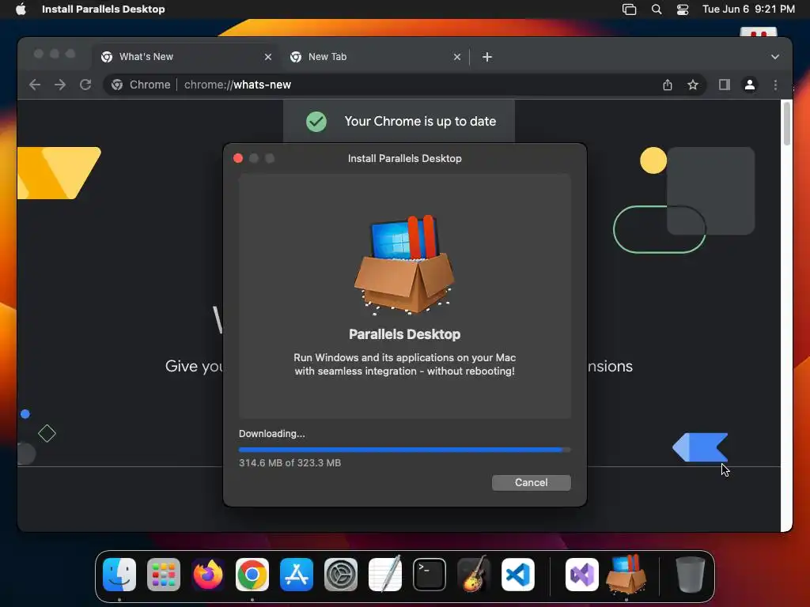Viewport: 810px width, 607px height.
Task: Click the Downloading... status label
Action: click(272, 434)
